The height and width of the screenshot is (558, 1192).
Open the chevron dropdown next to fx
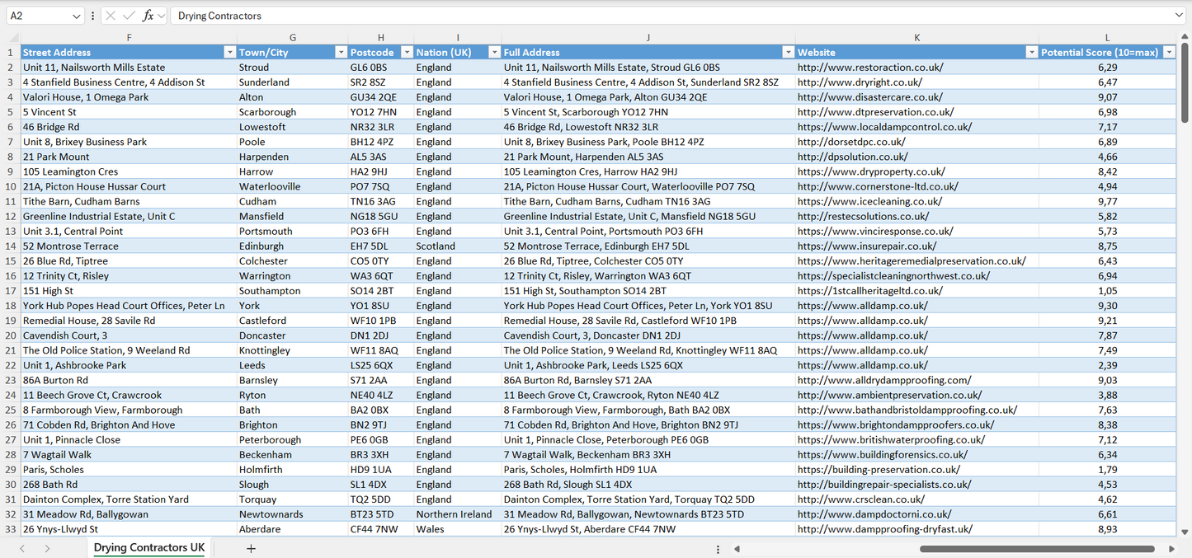[x=162, y=15]
